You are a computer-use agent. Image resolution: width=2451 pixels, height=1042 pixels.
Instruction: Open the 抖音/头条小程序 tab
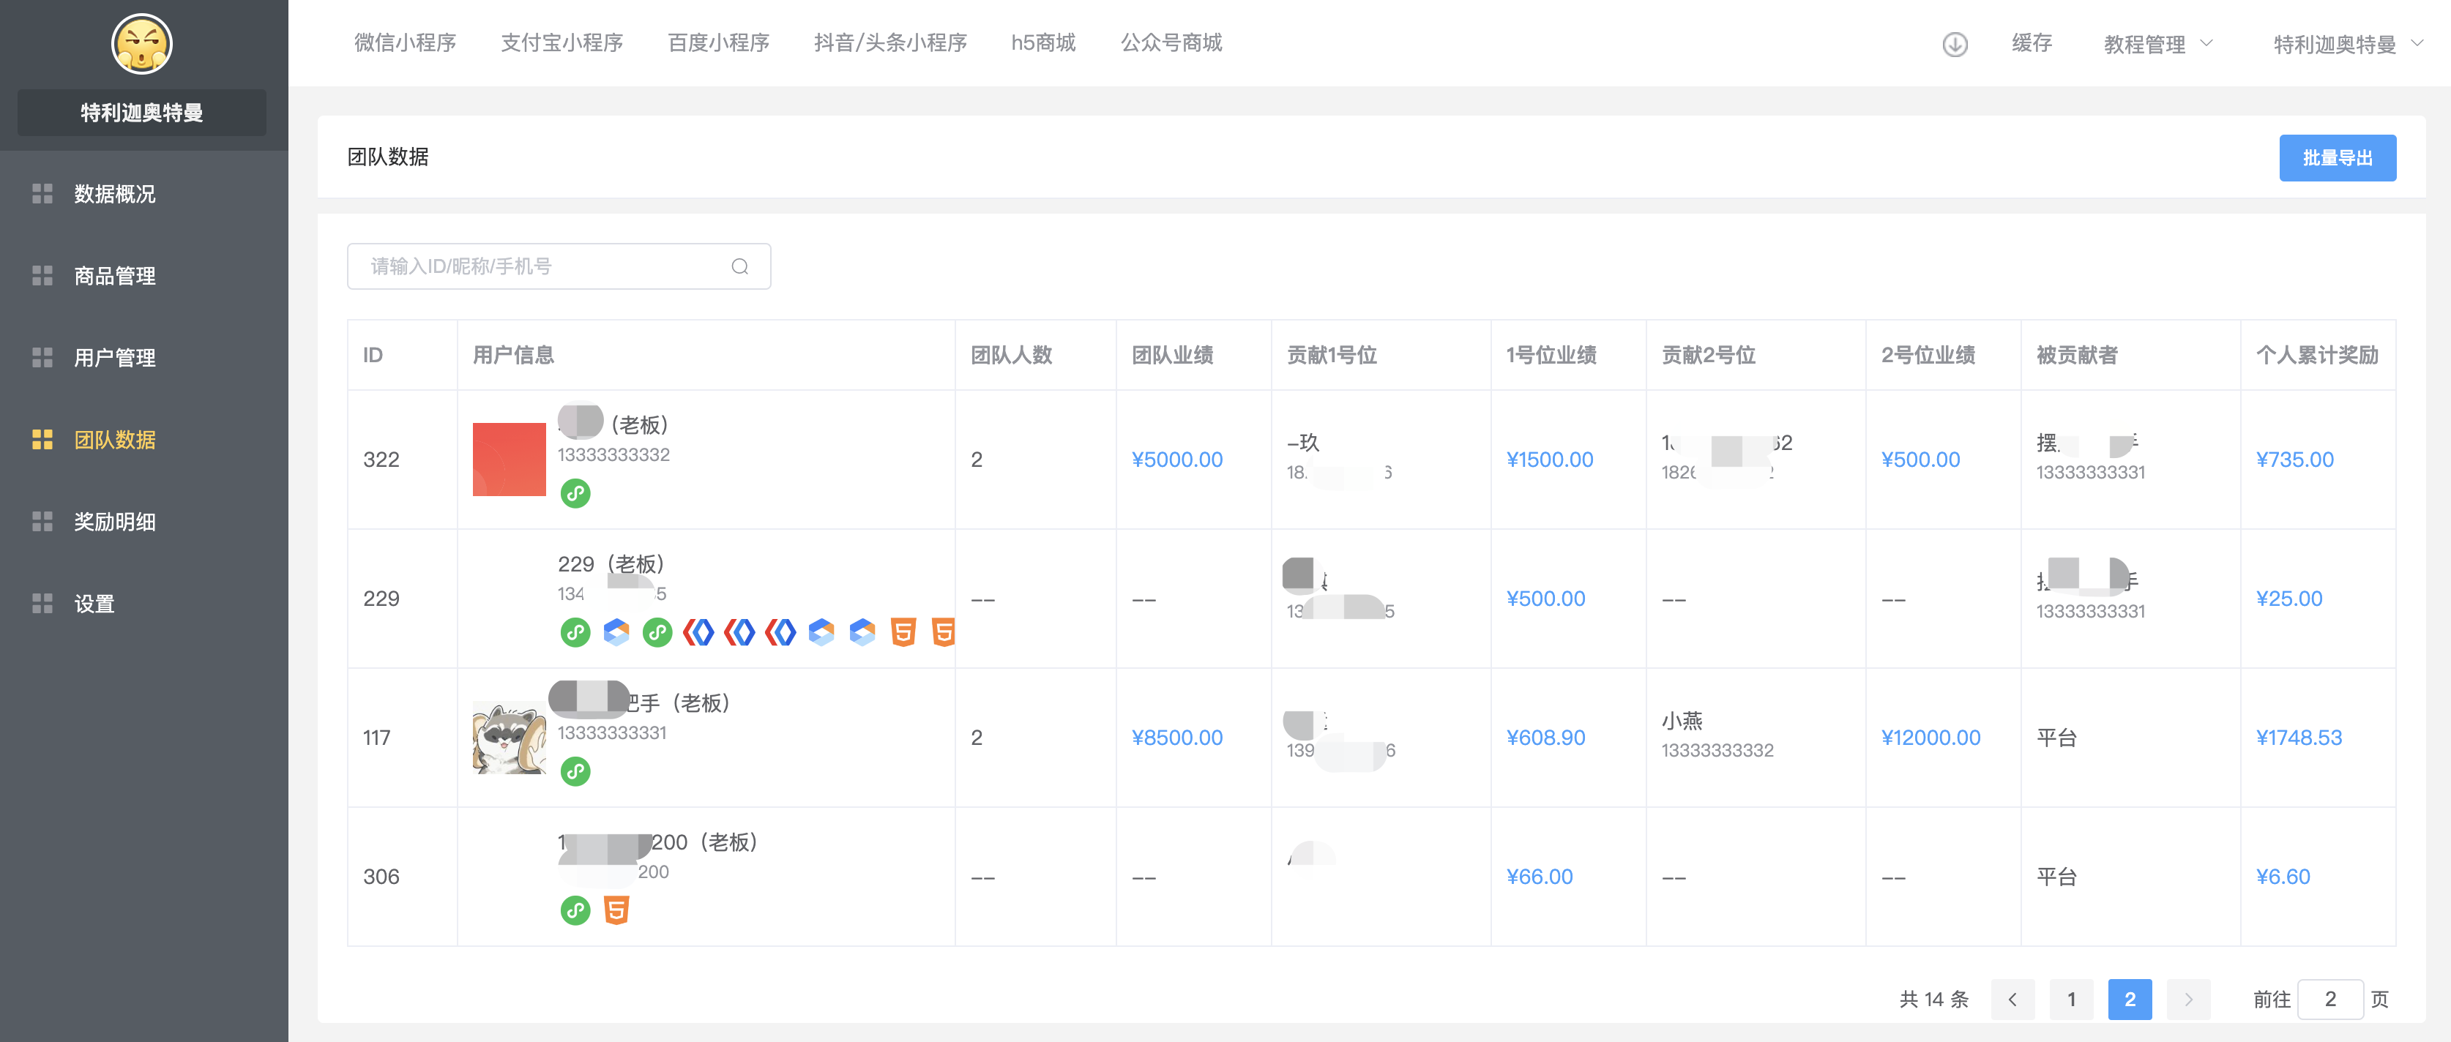point(889,42)
